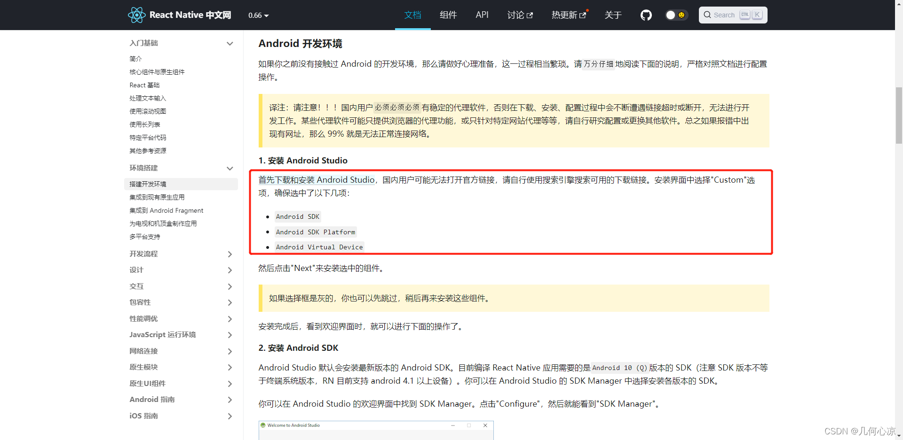Viewport: 903px width, 440px height.
Task: Open the 关于 nav item
Action: click(613, 15)
